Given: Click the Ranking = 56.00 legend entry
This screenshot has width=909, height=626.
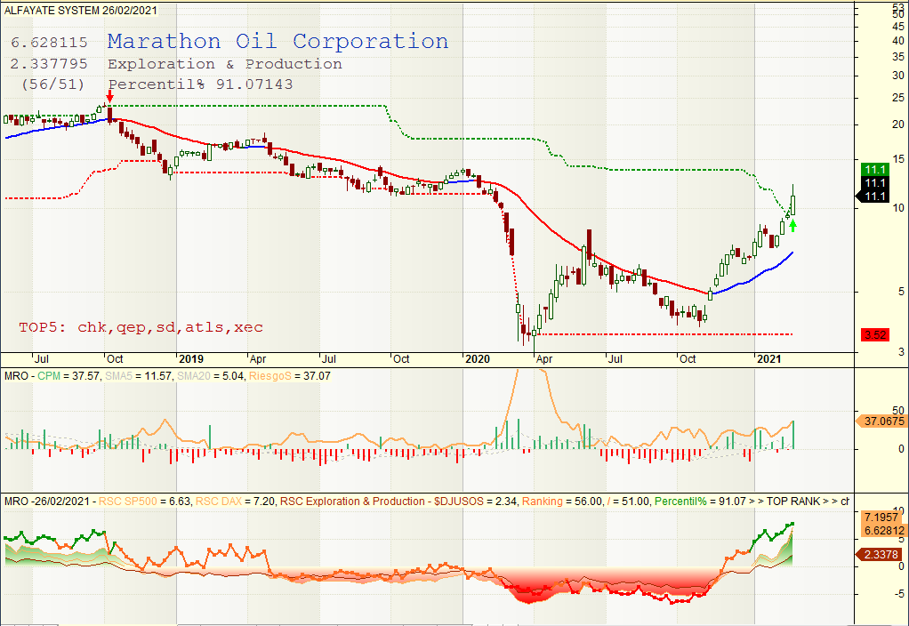Looking at the screenshot, I should tap(562, 501).
